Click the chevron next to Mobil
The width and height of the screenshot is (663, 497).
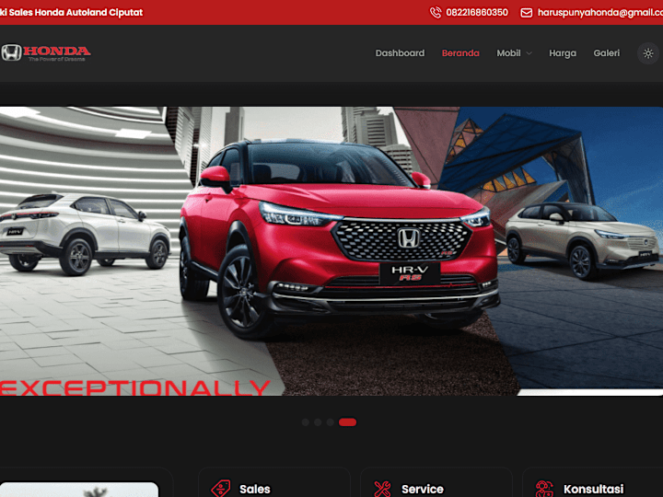pos(529,53)
